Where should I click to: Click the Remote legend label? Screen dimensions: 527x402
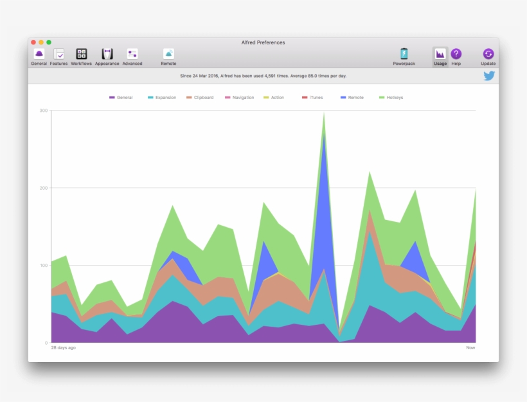point(355,98)
